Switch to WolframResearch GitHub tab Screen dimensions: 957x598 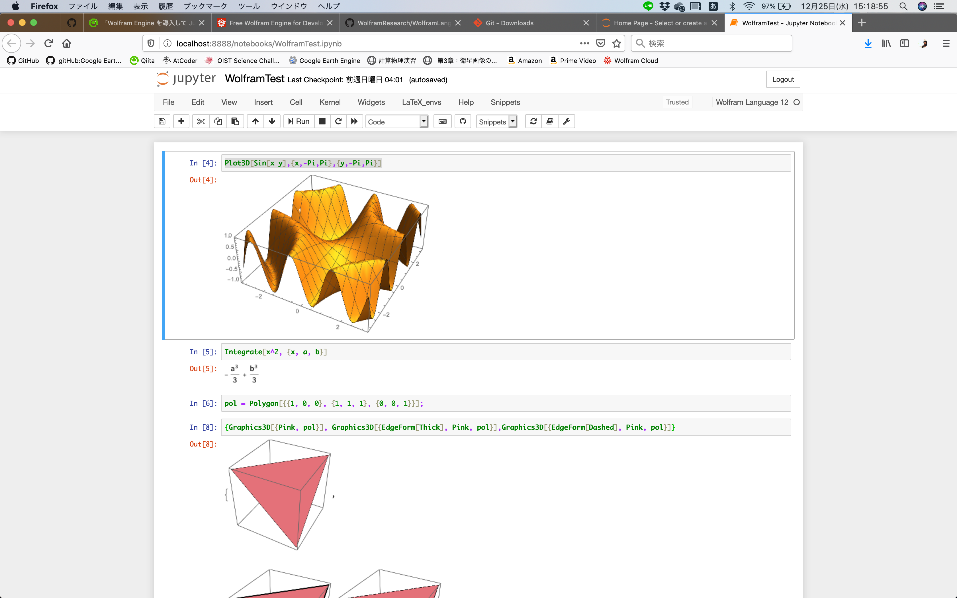coord(403,23)
